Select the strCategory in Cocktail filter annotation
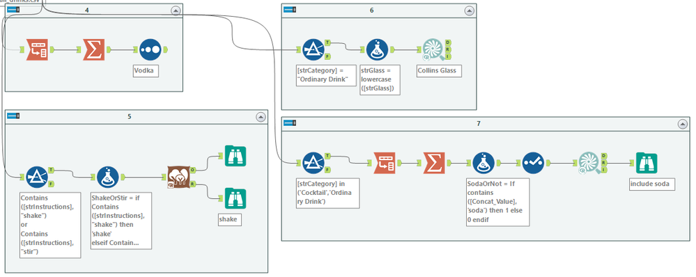The image size is (696, 277). [327, 193]
